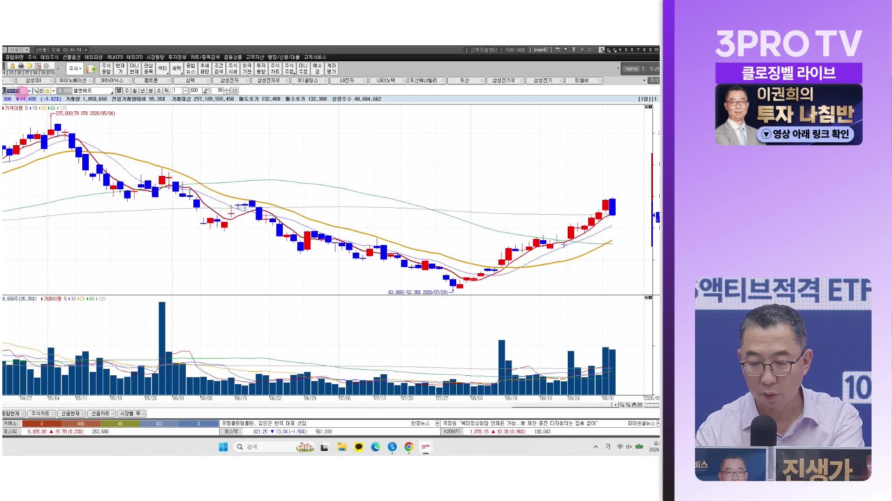
Task: Select the 년 (yearly) period toggle
Action: coord(143,90)
